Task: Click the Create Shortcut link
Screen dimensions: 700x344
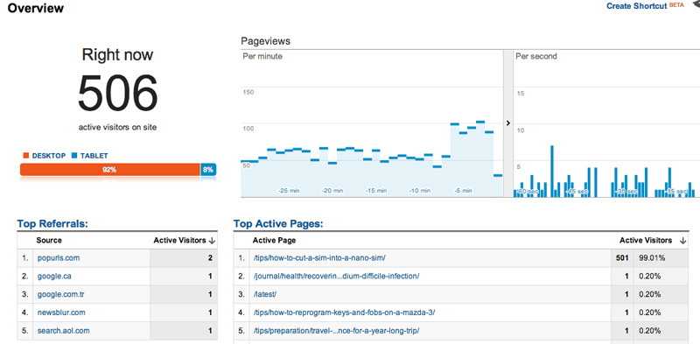Action: (637, 6)
